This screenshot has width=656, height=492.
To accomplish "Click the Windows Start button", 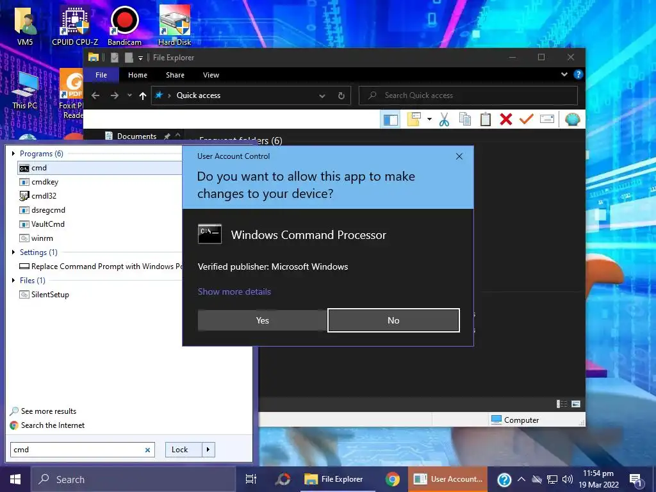I will [15, 479].
